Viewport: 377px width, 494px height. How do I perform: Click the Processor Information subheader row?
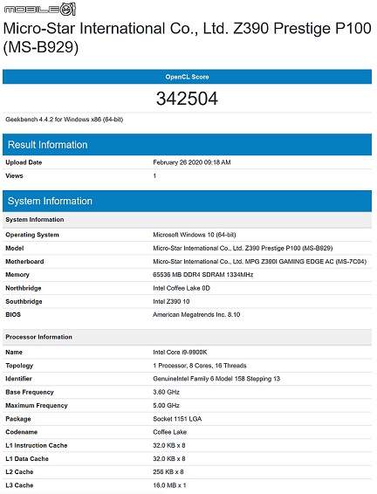click(x=187, y=337)
